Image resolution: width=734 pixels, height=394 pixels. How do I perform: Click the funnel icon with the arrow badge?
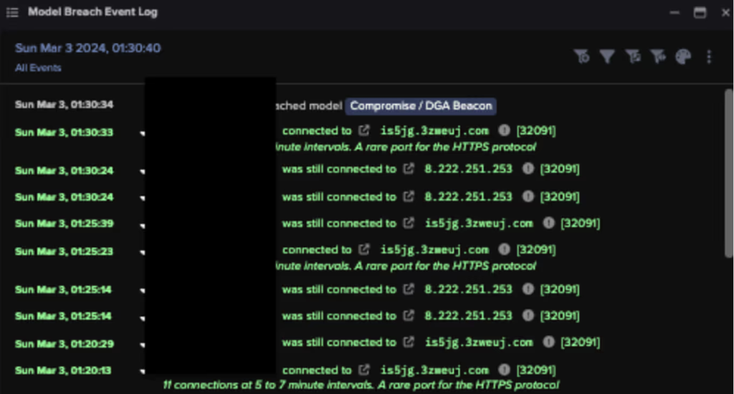pyautogui.click(x=657, y=57)
